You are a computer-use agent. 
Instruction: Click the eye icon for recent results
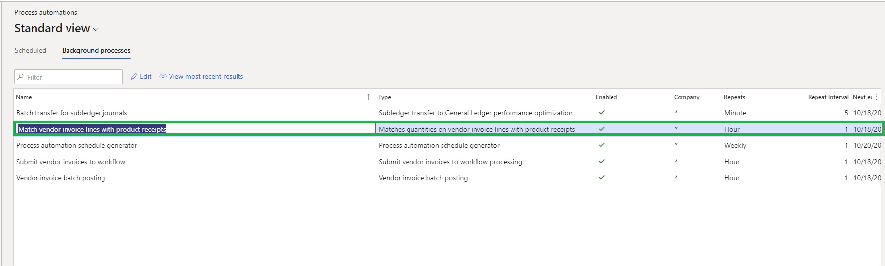pyautogui.click(x=163, y=77)
